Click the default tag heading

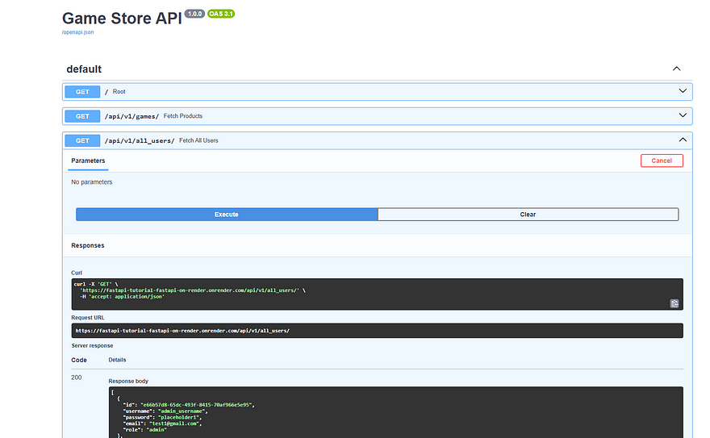point(84,69)
